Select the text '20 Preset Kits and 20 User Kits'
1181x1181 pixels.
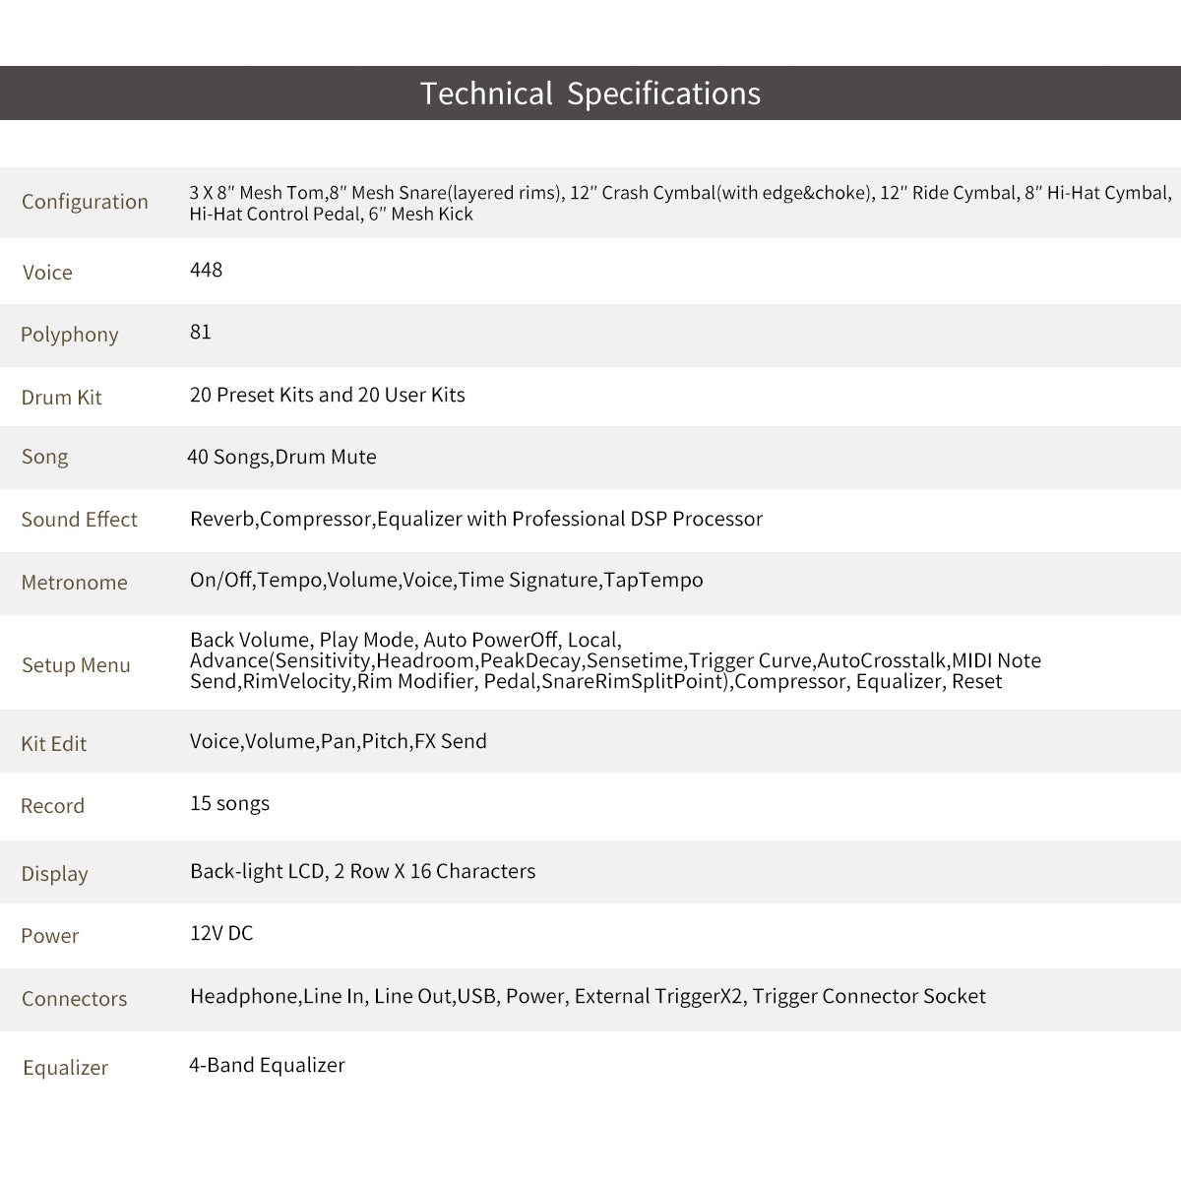pyautogui.click(x=327, y=395)
